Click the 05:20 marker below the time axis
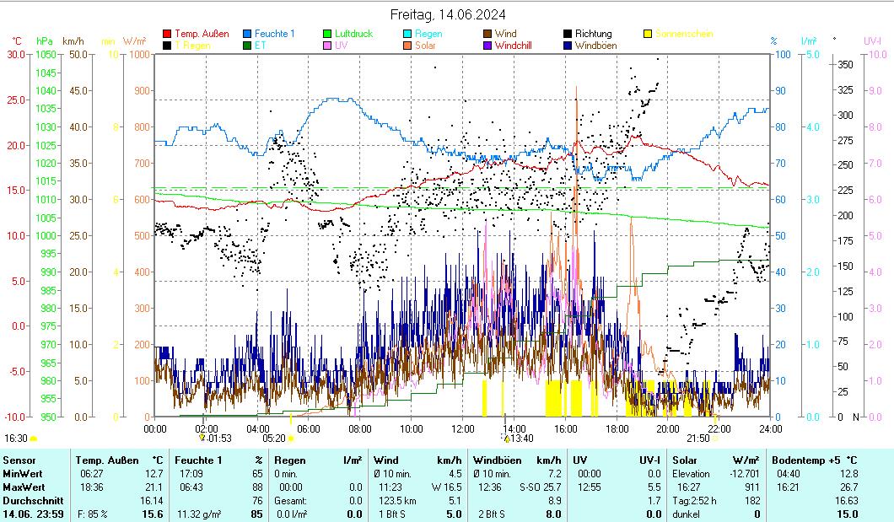The width and height of the screenshot is (894, 522). coord(275,439)
